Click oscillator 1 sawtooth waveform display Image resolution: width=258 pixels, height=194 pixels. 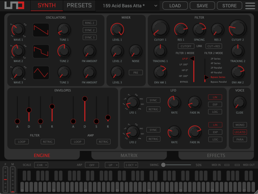click(x=41, y=30)
